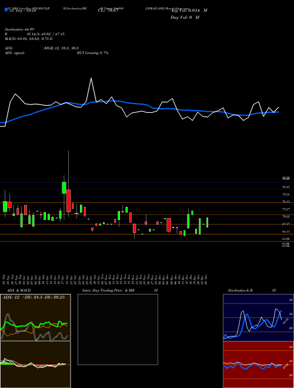Click the 'ADX: 12 +DY: 38.5 -DY: 30.25' header
Image resolution: width=294 pixels, height=388 pixels.
click(34, 297)
